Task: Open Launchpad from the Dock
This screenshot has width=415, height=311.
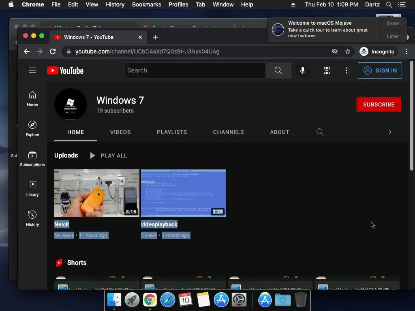Action: pyautogui.click(x=132, y=300)
